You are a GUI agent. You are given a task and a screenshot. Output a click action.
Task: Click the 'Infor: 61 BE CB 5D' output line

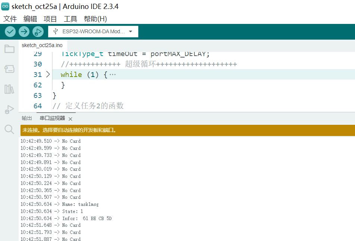(x=66, y=218)
